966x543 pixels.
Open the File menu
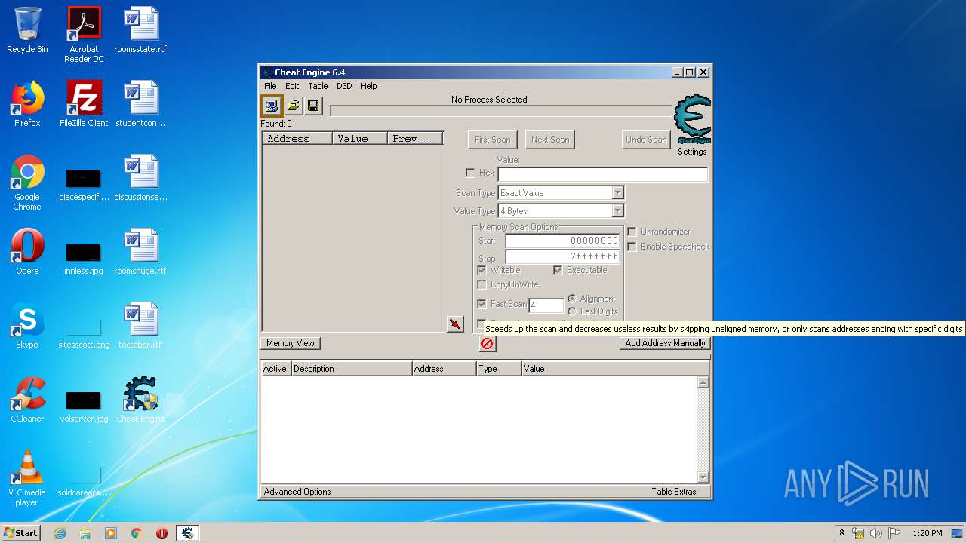pos(270,86)
